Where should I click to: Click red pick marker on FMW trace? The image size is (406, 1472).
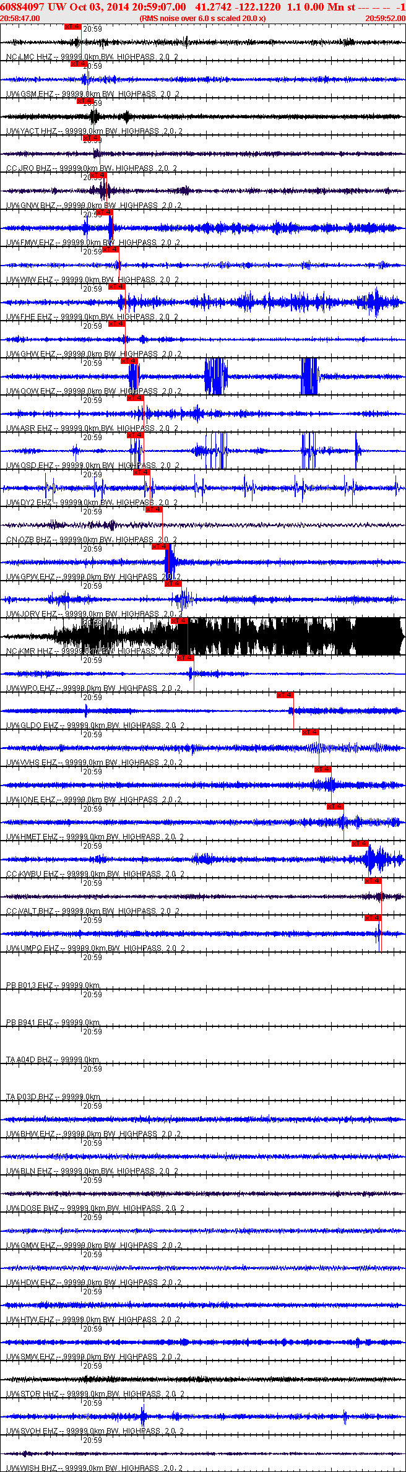click(104, 212)
